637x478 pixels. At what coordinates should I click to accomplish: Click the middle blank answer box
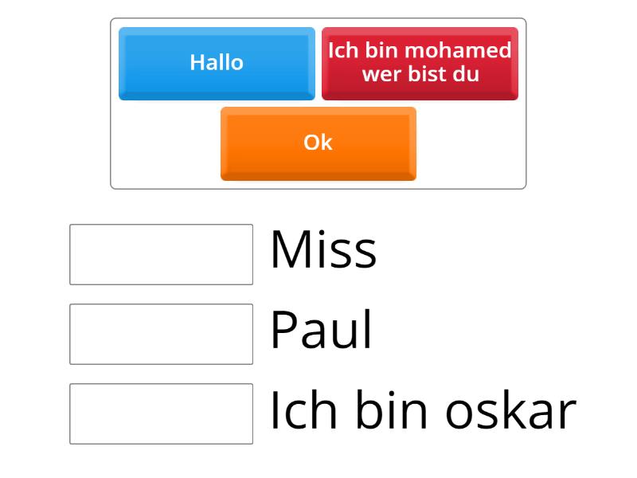161,331
